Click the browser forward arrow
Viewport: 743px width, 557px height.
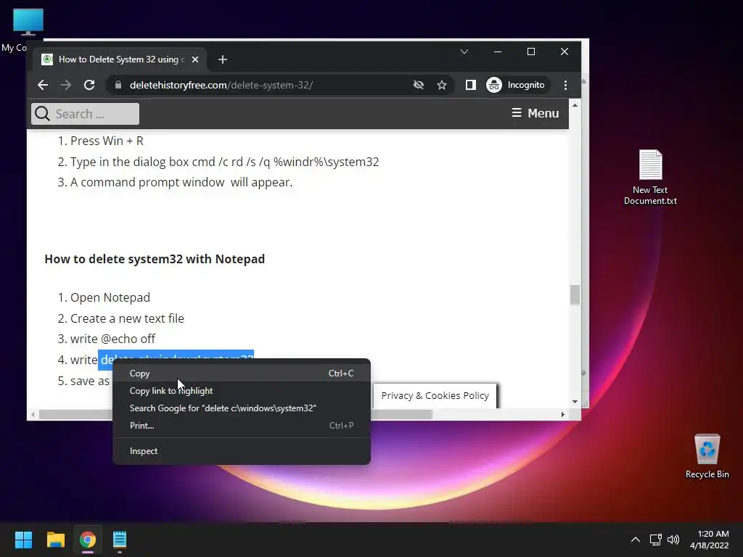pos(66,85)
